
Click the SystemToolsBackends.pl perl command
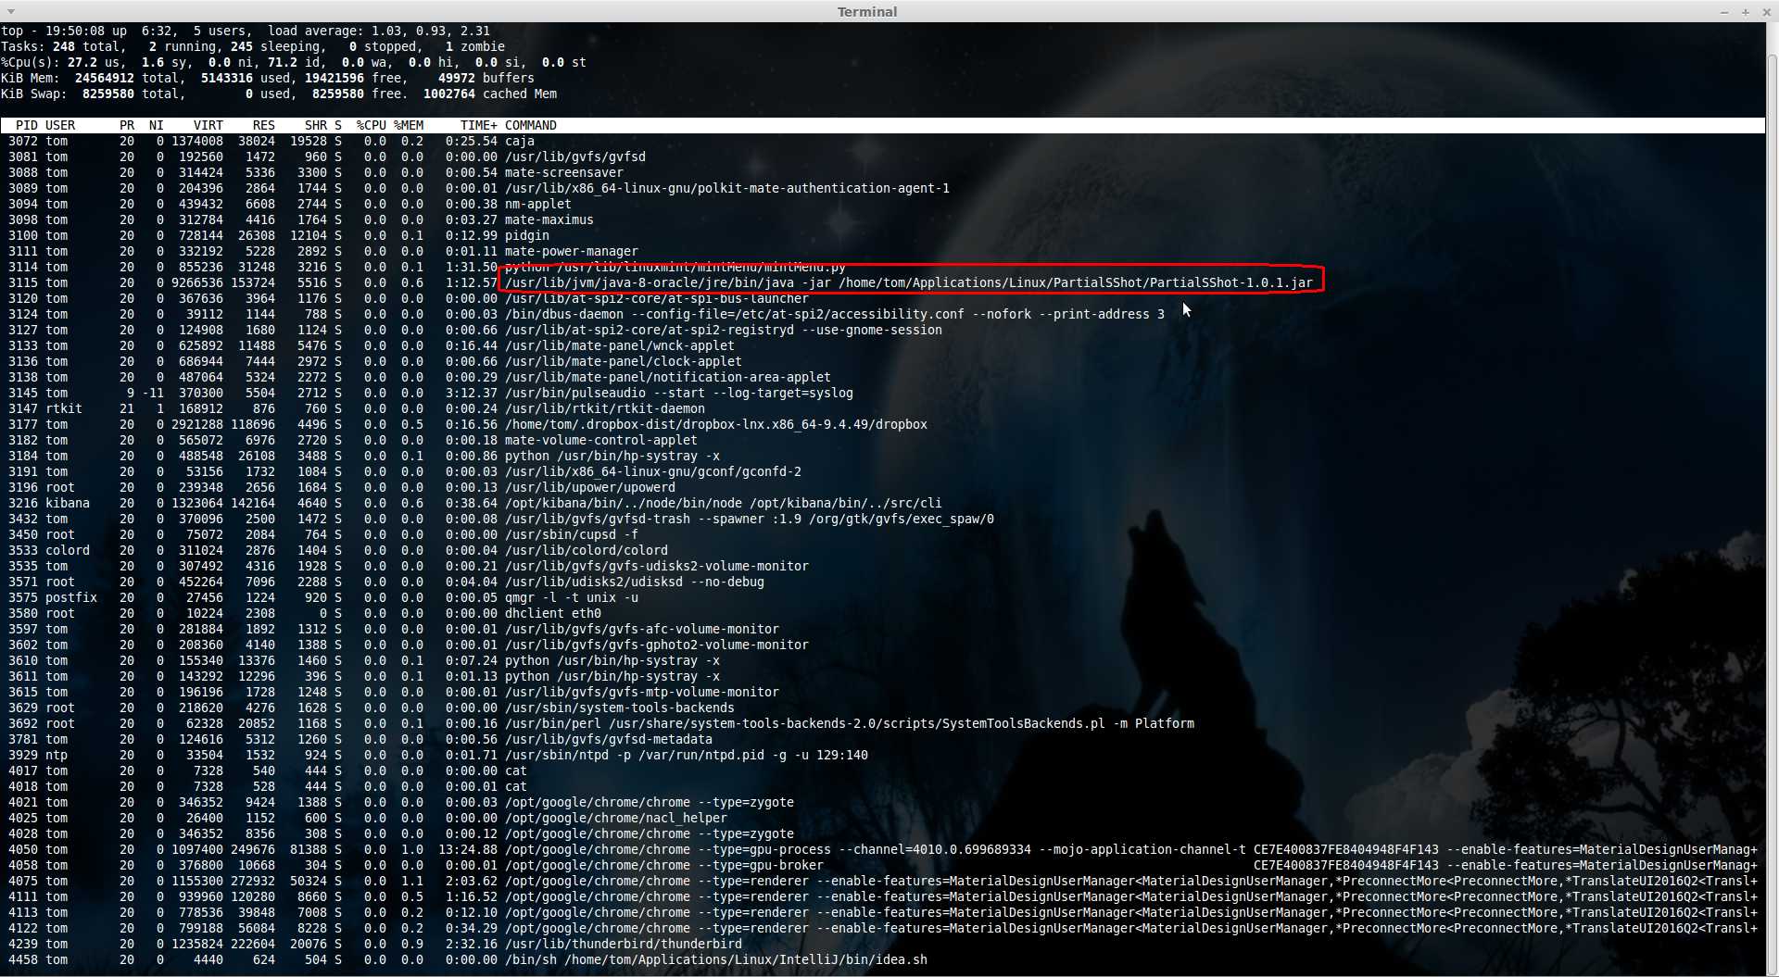849,723
